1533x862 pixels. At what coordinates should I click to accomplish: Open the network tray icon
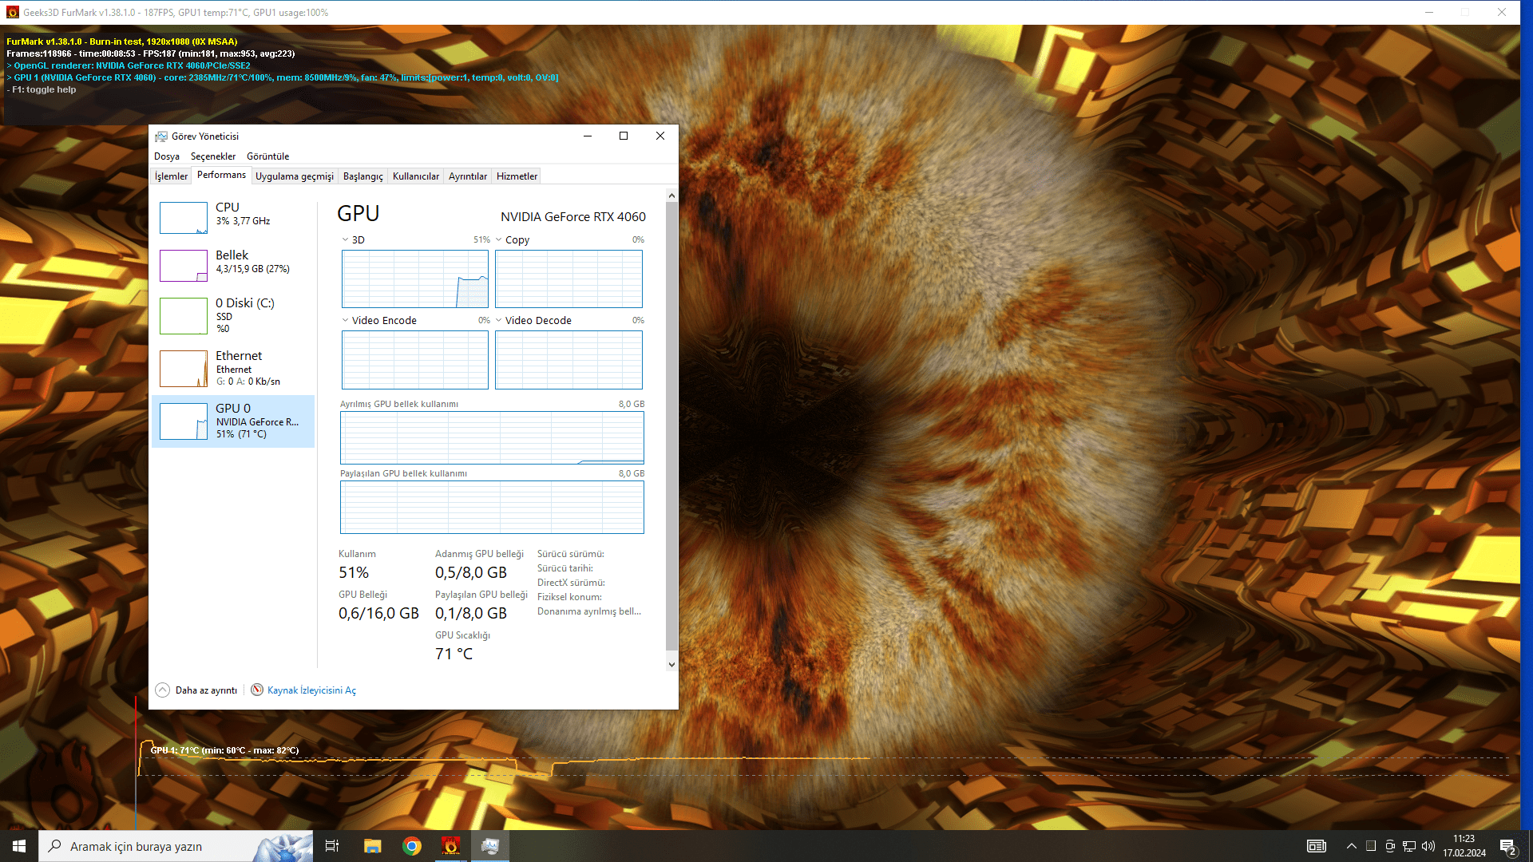click(x=1409, y=846)
